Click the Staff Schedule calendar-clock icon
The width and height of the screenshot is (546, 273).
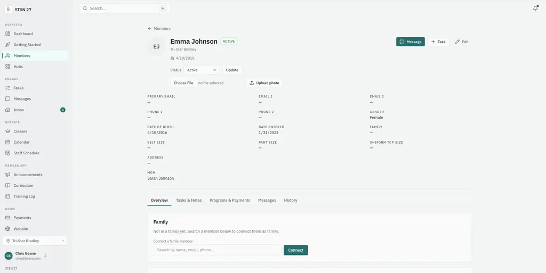[7, 153]
